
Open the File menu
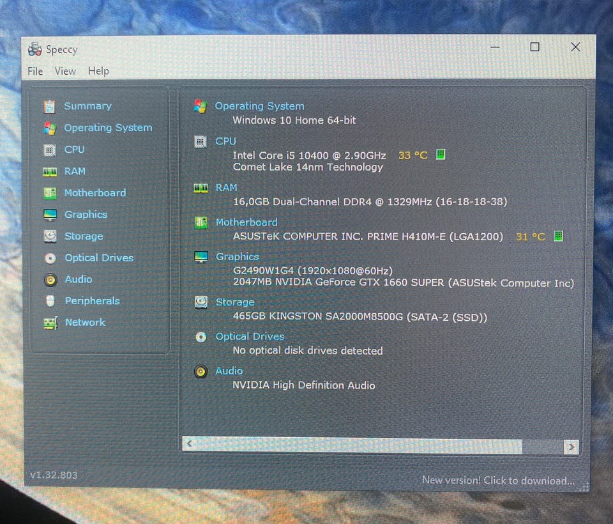[35, 71]
